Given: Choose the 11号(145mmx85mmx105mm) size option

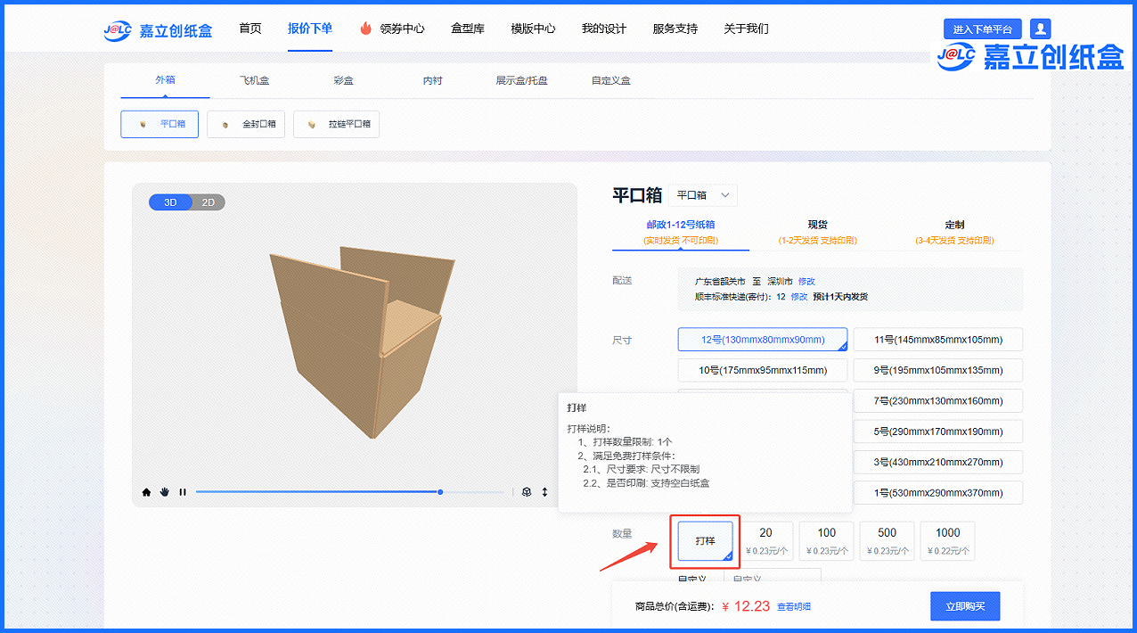Looking at the screenshot, I should coord(937,340).
